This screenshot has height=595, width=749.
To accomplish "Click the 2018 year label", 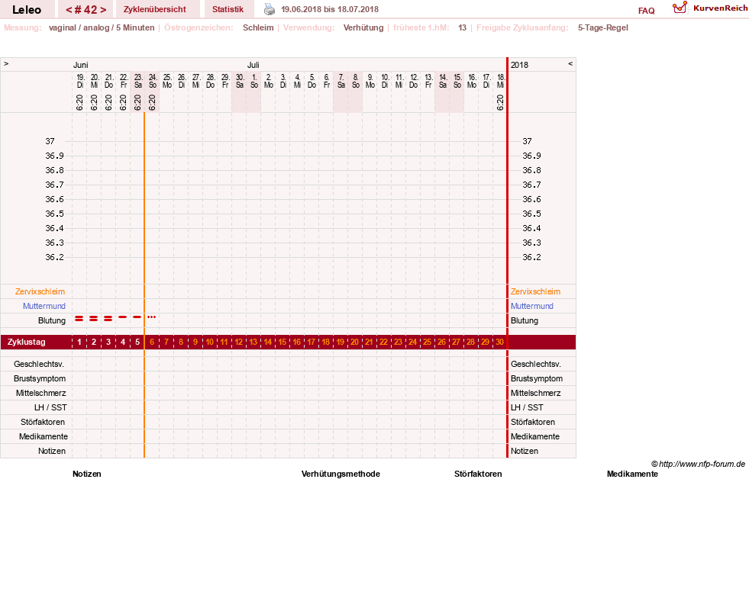I will (x=519, y=65).
